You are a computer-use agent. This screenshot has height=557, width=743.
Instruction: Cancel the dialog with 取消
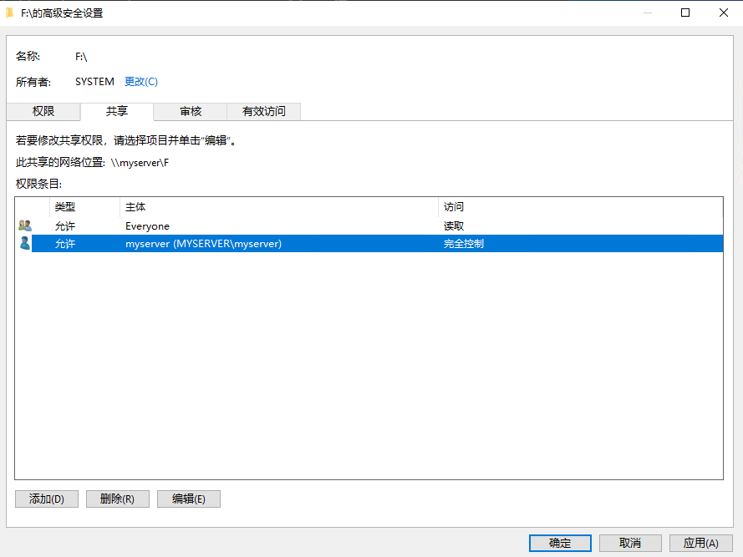pyautogui.click(x=630, y=543)
